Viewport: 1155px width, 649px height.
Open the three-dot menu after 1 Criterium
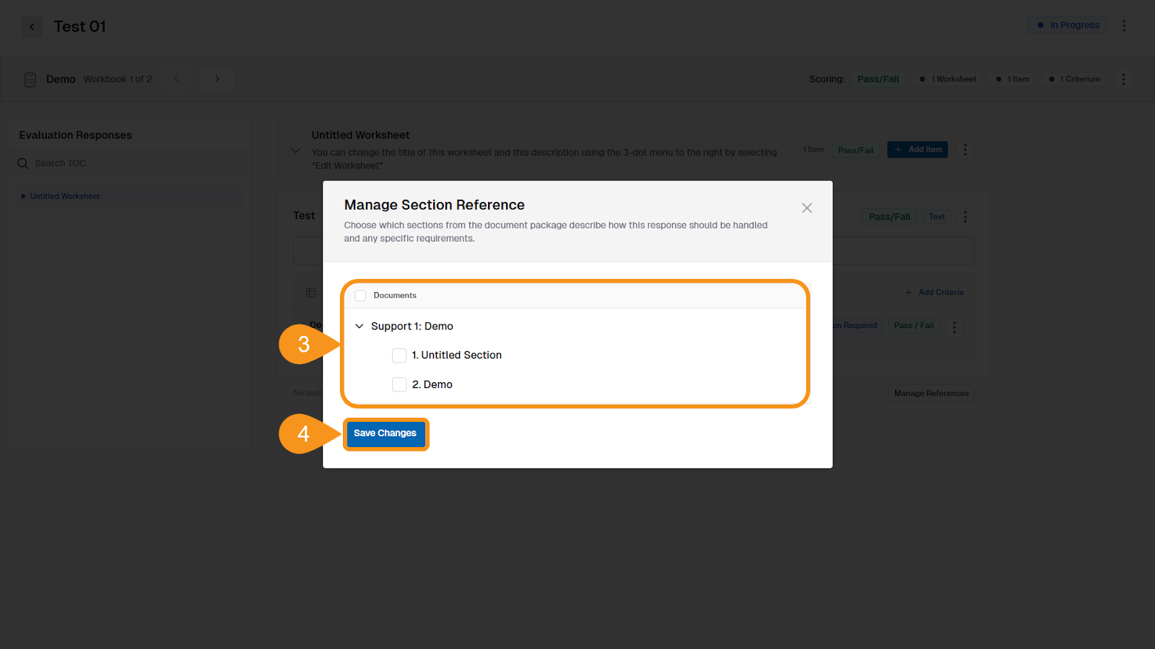click(x=1123, y=79)
